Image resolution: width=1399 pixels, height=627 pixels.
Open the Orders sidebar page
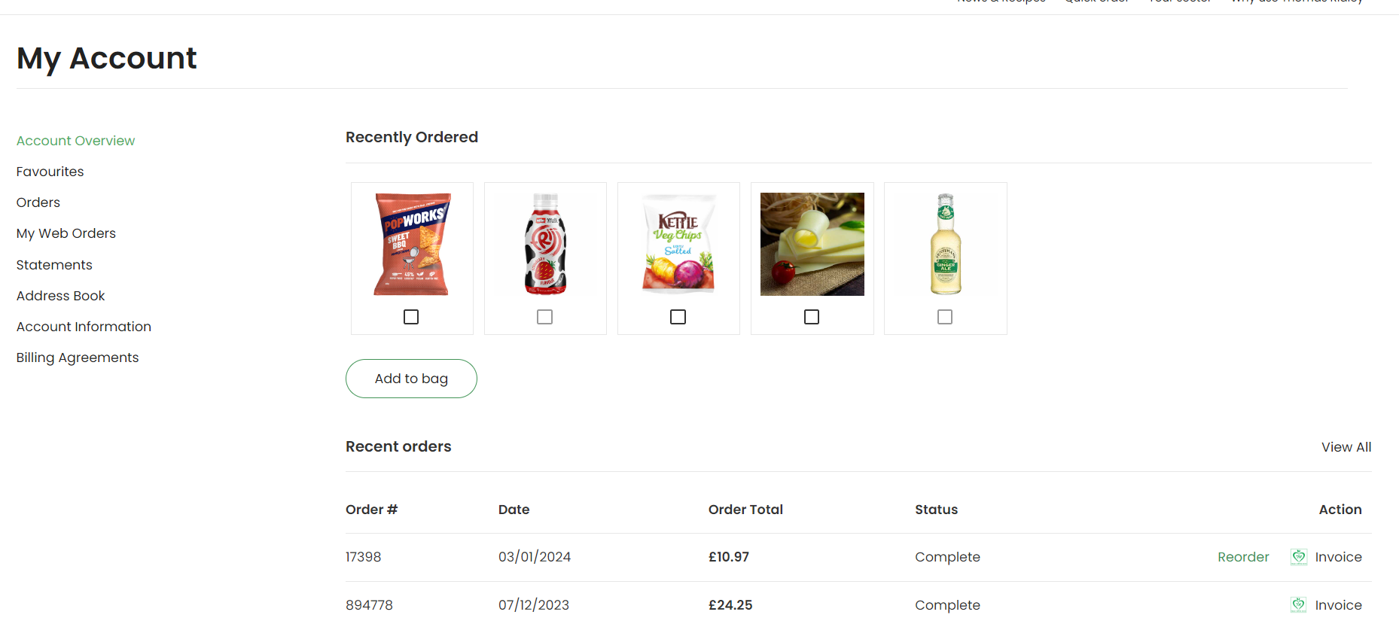(x=38, y=202)
